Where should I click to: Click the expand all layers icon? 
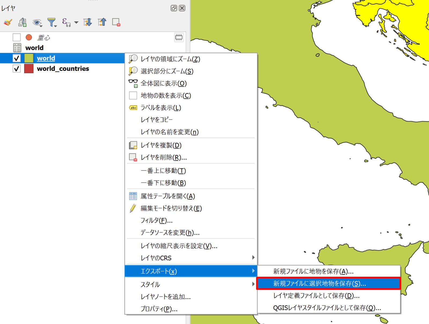[x=88, y=22]
